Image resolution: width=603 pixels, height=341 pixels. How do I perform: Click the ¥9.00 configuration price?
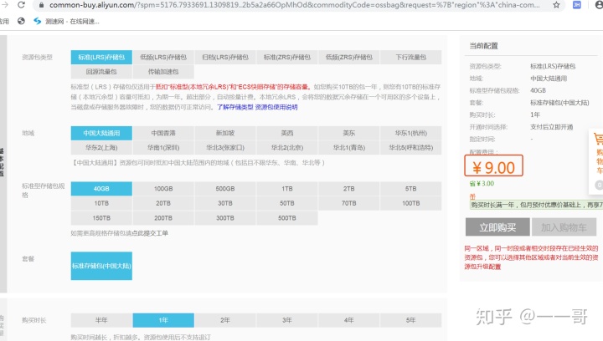(x=494, y=167)
